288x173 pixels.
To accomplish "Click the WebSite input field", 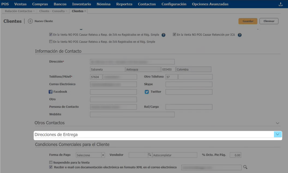I will point(132,115).
